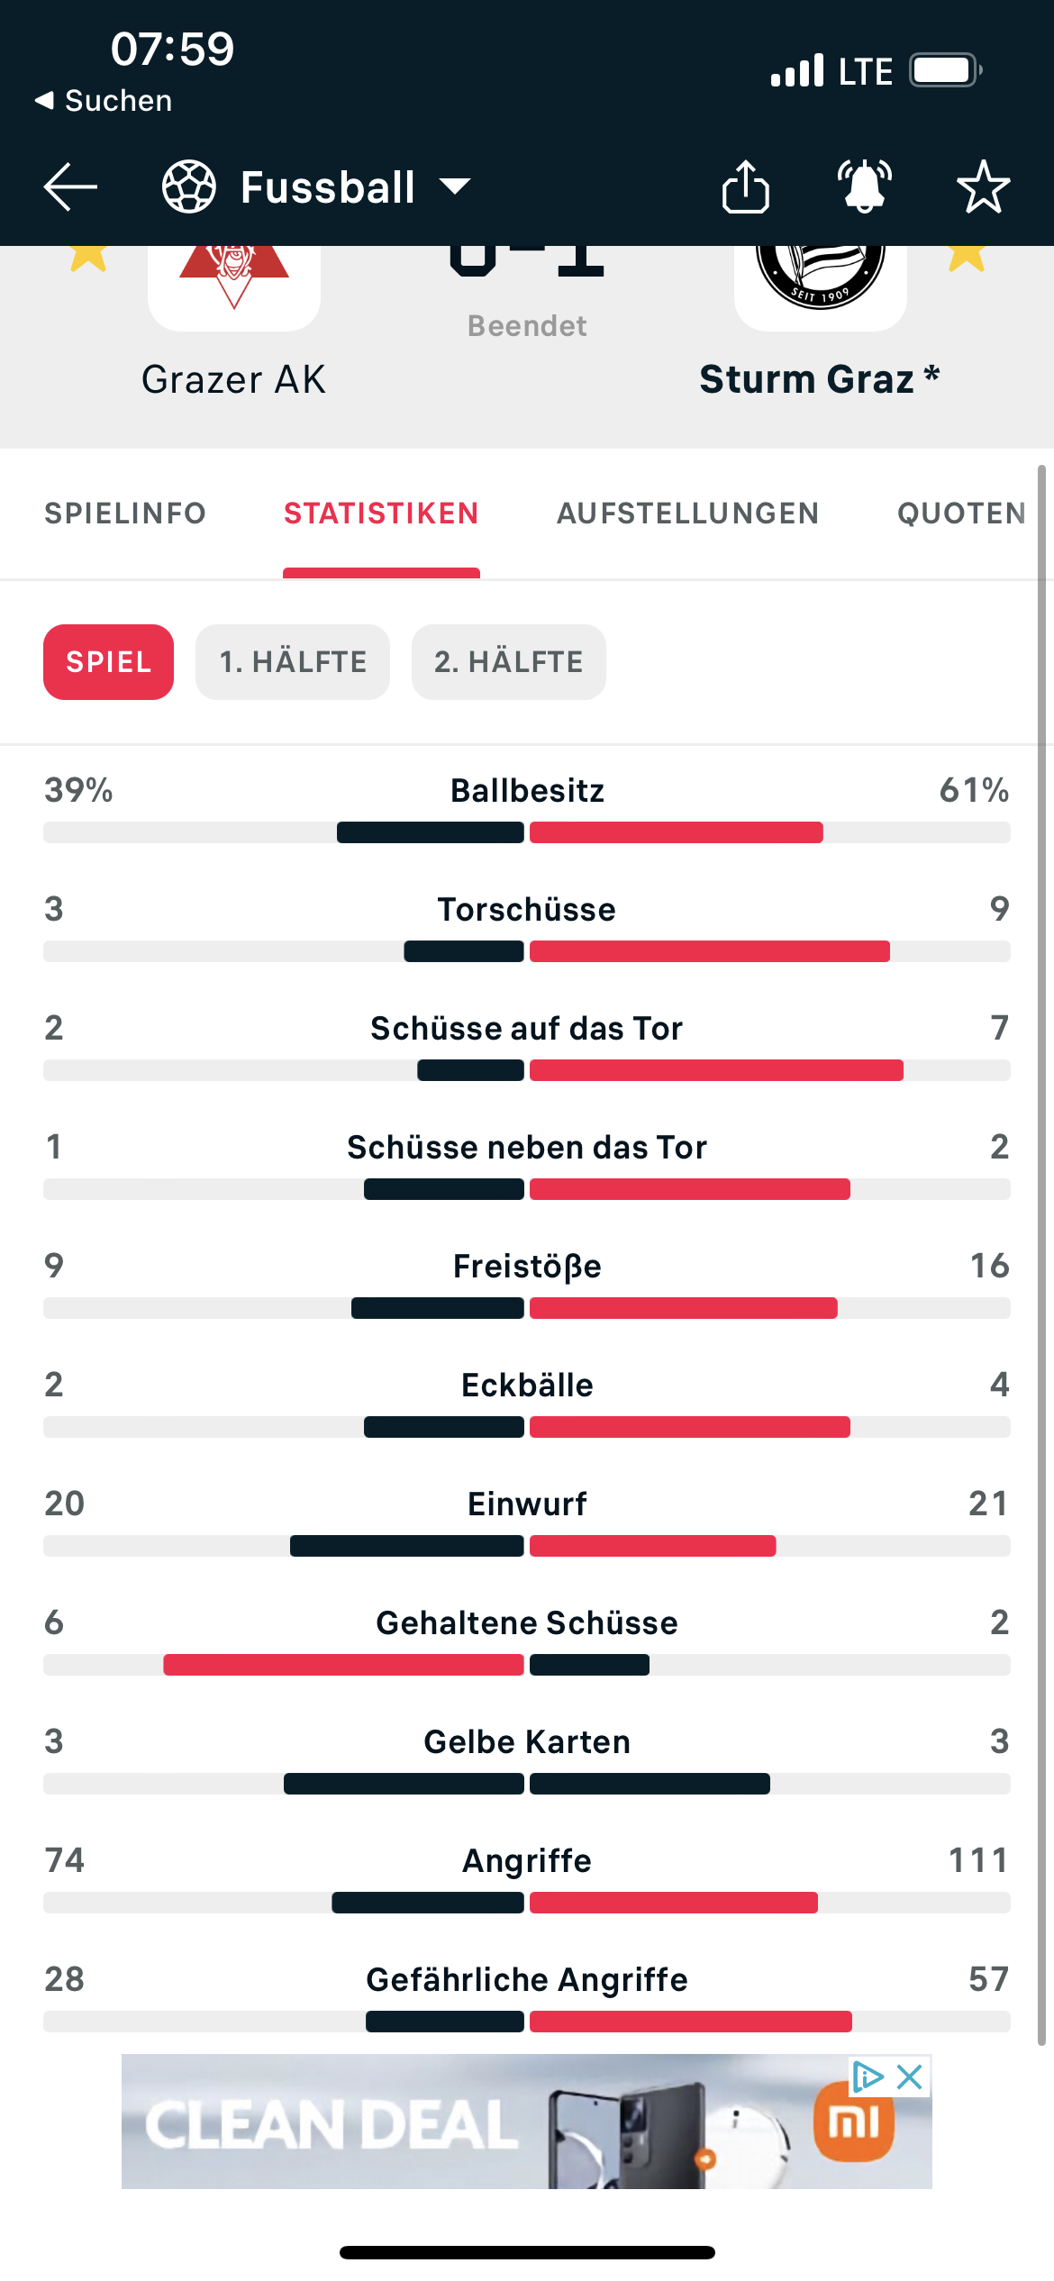Open the share icon

pyautogui.click(x=746, y=186)
